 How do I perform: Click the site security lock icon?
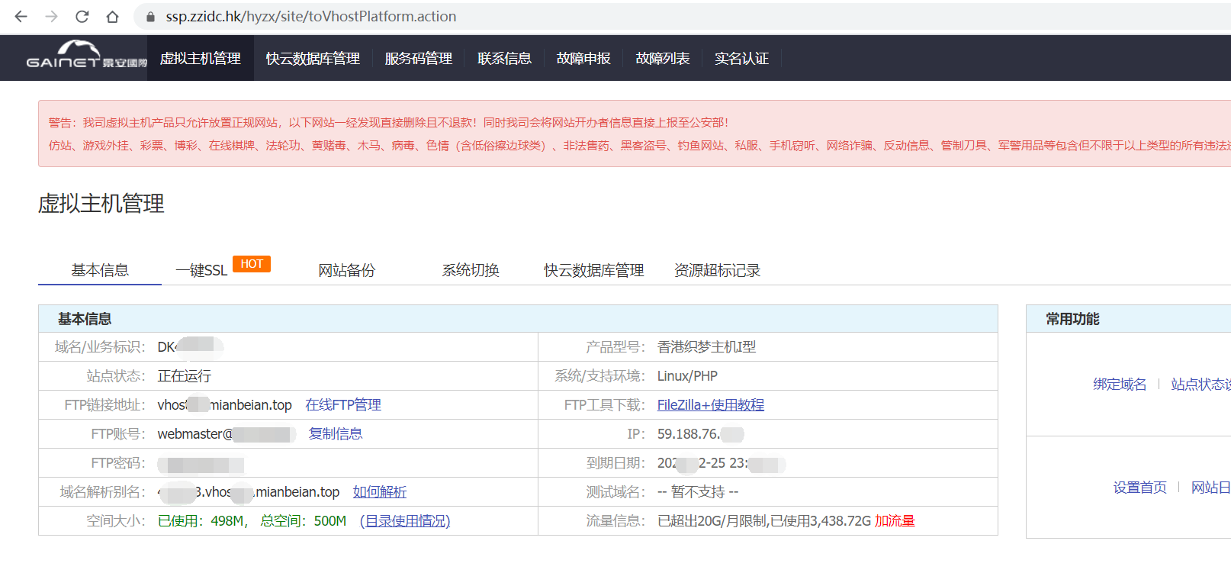pos(150,17)
